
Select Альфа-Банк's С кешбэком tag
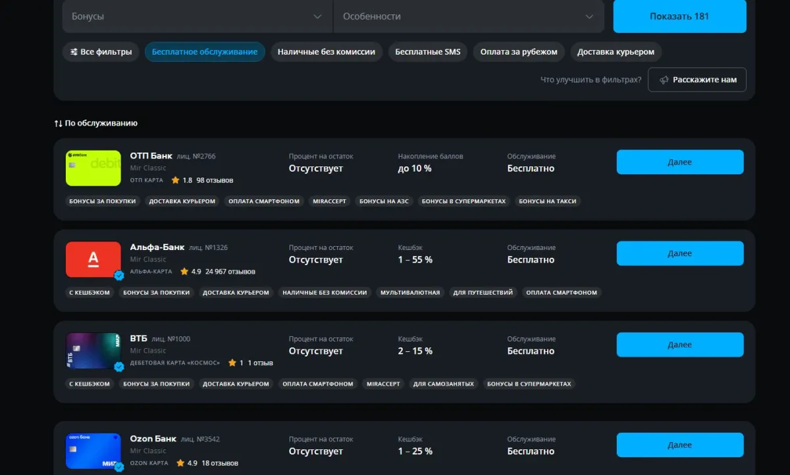pyautogui.click(x=90, y=293)
